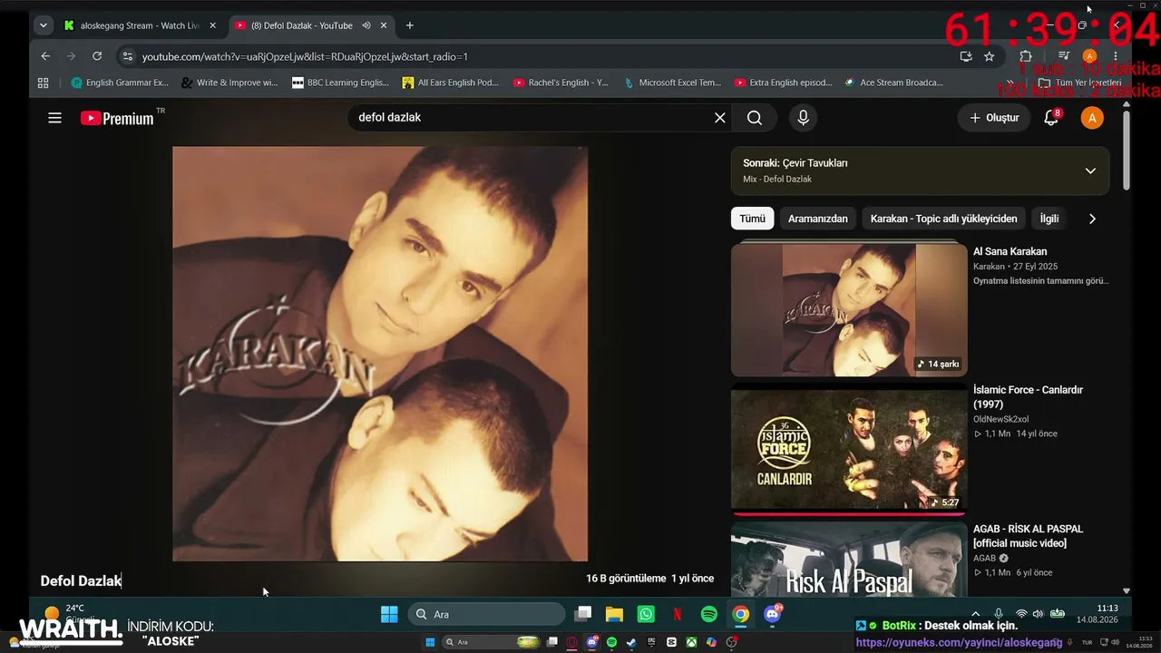The height and width of the screenshot is (653, 1161).
Task: Open Ace Stream Broadca... bookmark
Action: (x=894, y=83)
